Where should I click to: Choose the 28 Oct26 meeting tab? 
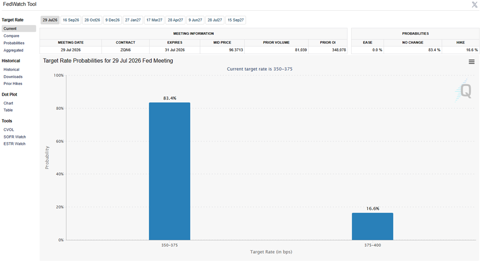pos(92,20)
